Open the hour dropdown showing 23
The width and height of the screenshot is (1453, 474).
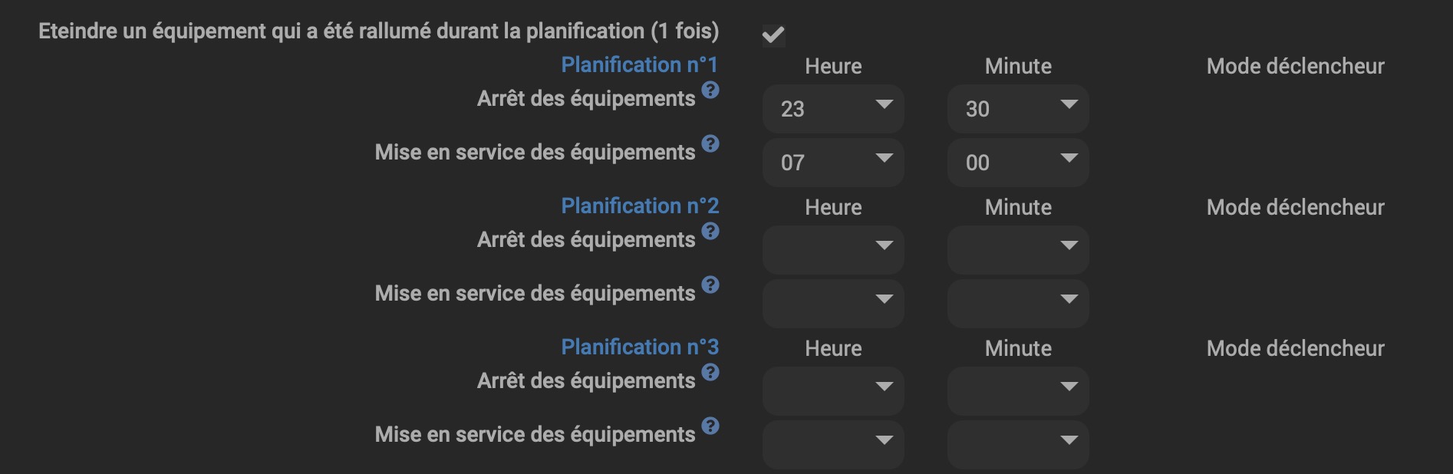tap(833, 108)
